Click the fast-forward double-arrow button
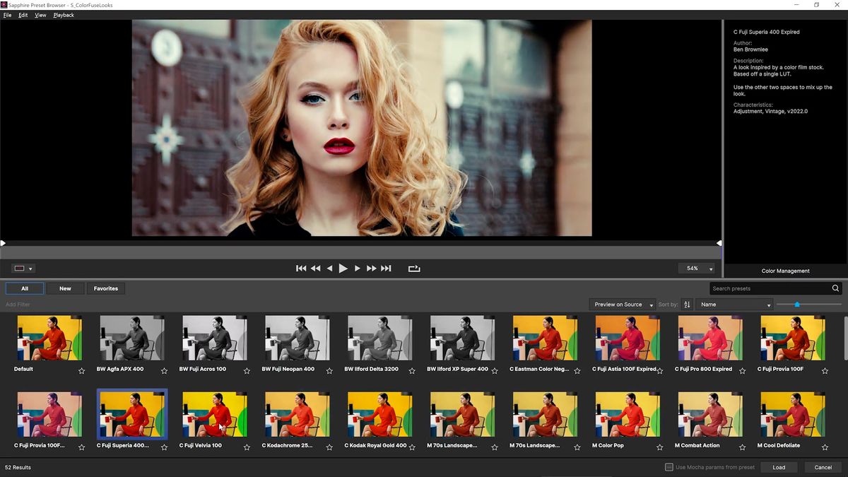Viewport: 848px width, 477px height. pyautogui.click(x=371, y=269)
